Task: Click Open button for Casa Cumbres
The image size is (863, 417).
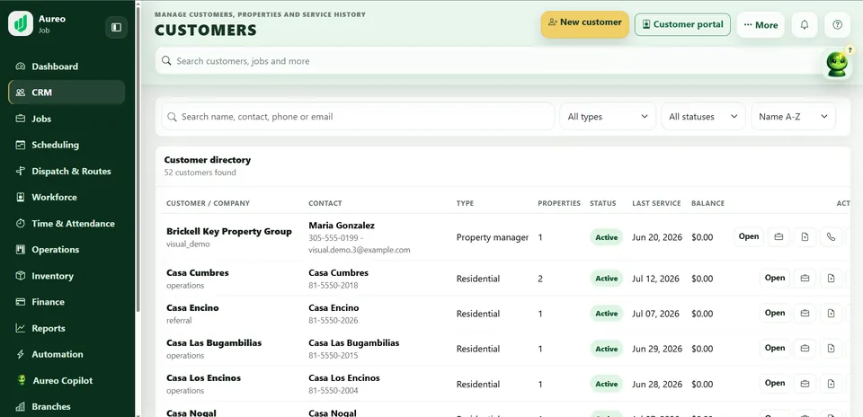Action: 774,278
